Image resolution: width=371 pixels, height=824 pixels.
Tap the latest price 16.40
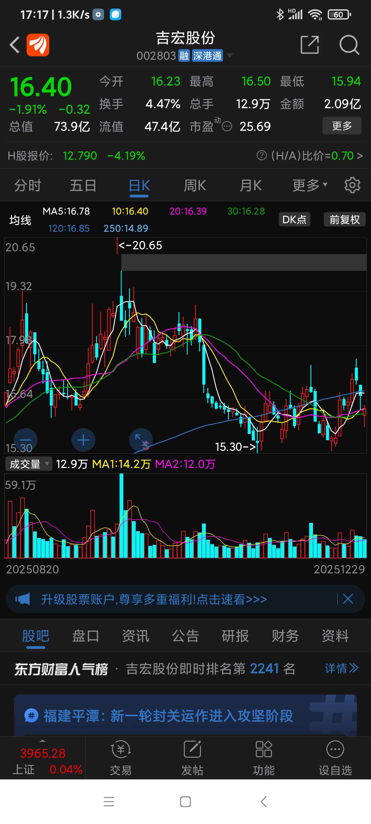(x=41, y=87)
